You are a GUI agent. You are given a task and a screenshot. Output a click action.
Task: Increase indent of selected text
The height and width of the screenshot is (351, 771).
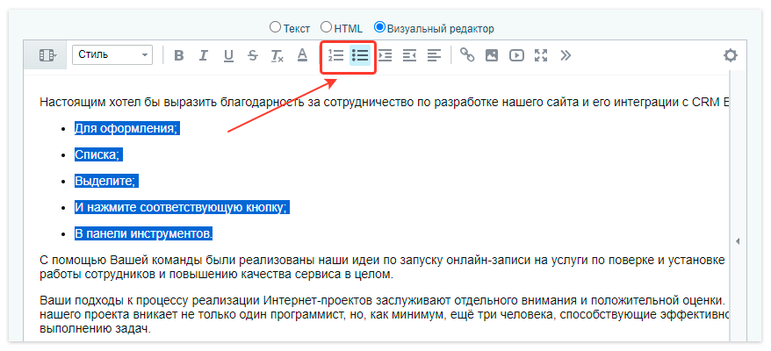coord(385,55)
